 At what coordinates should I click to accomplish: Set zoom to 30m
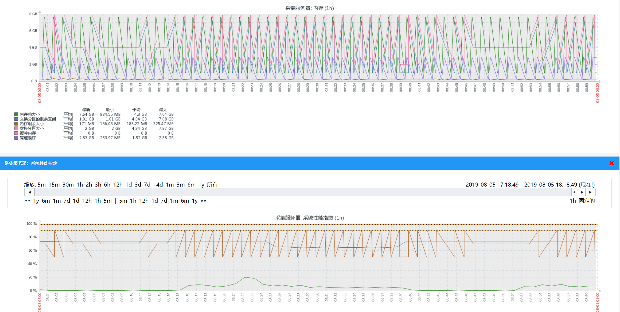(x=68, y=185)
